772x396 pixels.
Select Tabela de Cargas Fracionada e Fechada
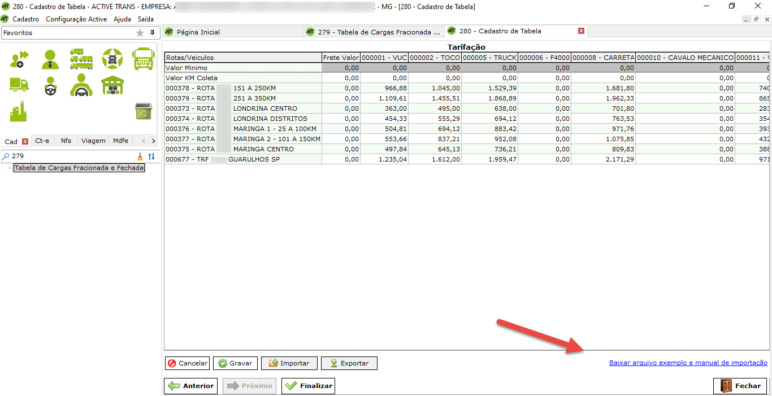point(79,168)
